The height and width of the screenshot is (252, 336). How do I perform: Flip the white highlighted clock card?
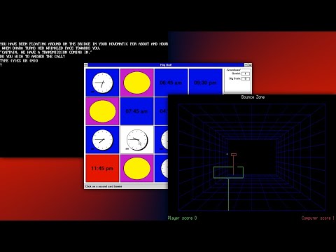pos(136,140)
